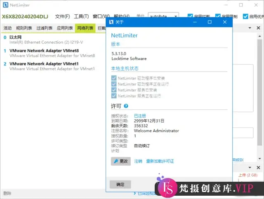Minimize the 关于 dialog window

(195, 22)
